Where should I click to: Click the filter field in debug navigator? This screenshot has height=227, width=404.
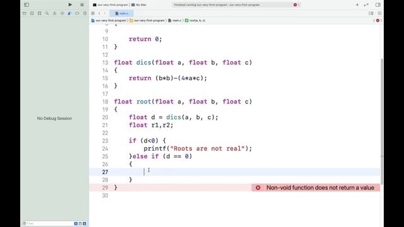point(49,223)
